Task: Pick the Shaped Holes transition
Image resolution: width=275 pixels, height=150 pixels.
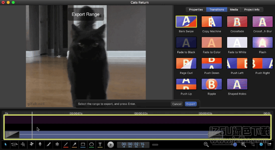Action: coord(237,84)
